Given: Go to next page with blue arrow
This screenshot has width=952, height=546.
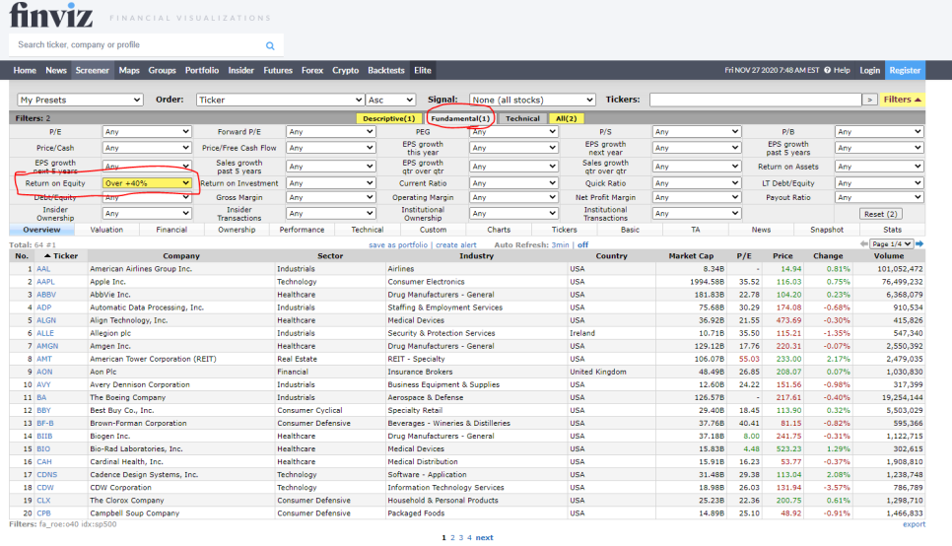Looking at the screenshot, I should [x=919, y=243].
